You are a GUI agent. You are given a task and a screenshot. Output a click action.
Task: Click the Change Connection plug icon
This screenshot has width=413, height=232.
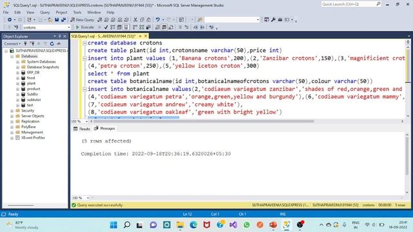(x=16, y=27)
